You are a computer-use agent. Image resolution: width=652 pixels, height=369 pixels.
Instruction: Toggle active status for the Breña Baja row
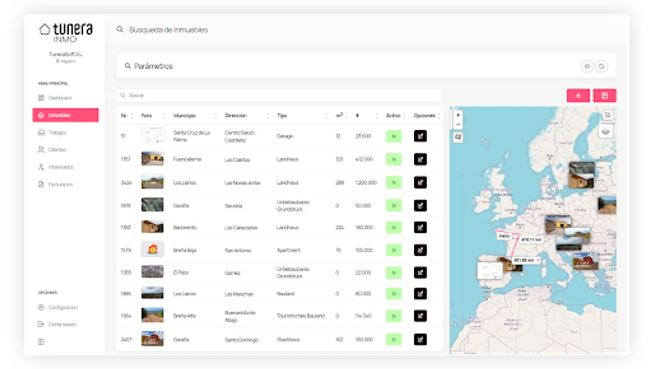tap(394, 250)
